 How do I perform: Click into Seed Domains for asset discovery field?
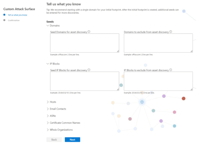pyautogui.click(x=85, y=43)
